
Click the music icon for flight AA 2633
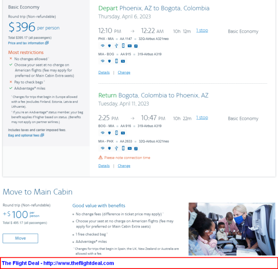(x=136, y=148)
